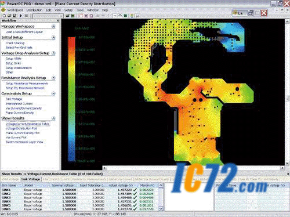Click Switch to Normal Layer View
The image size is (290, 217).
24,142
